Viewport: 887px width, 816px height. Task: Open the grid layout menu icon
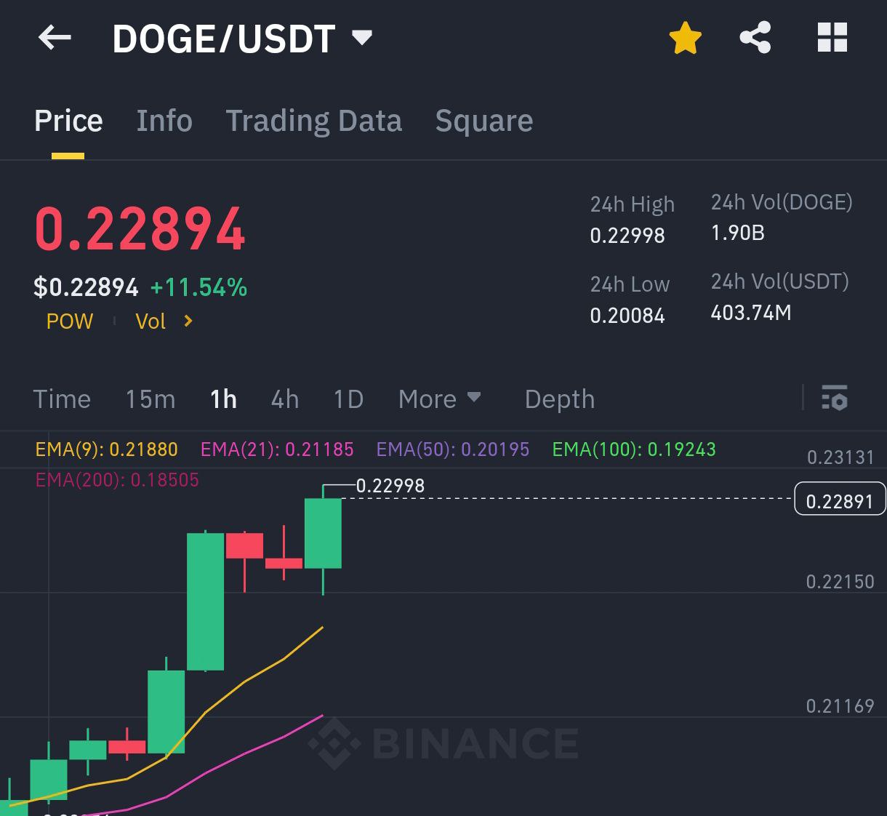click(x=832, y=38)
